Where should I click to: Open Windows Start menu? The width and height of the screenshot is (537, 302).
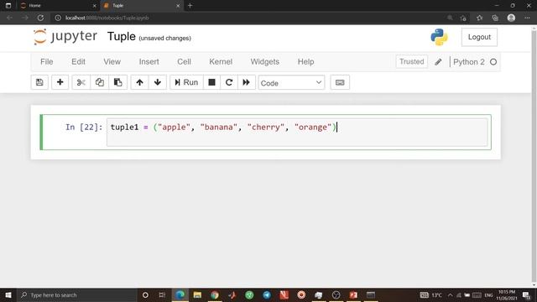(x=8, y=294)
